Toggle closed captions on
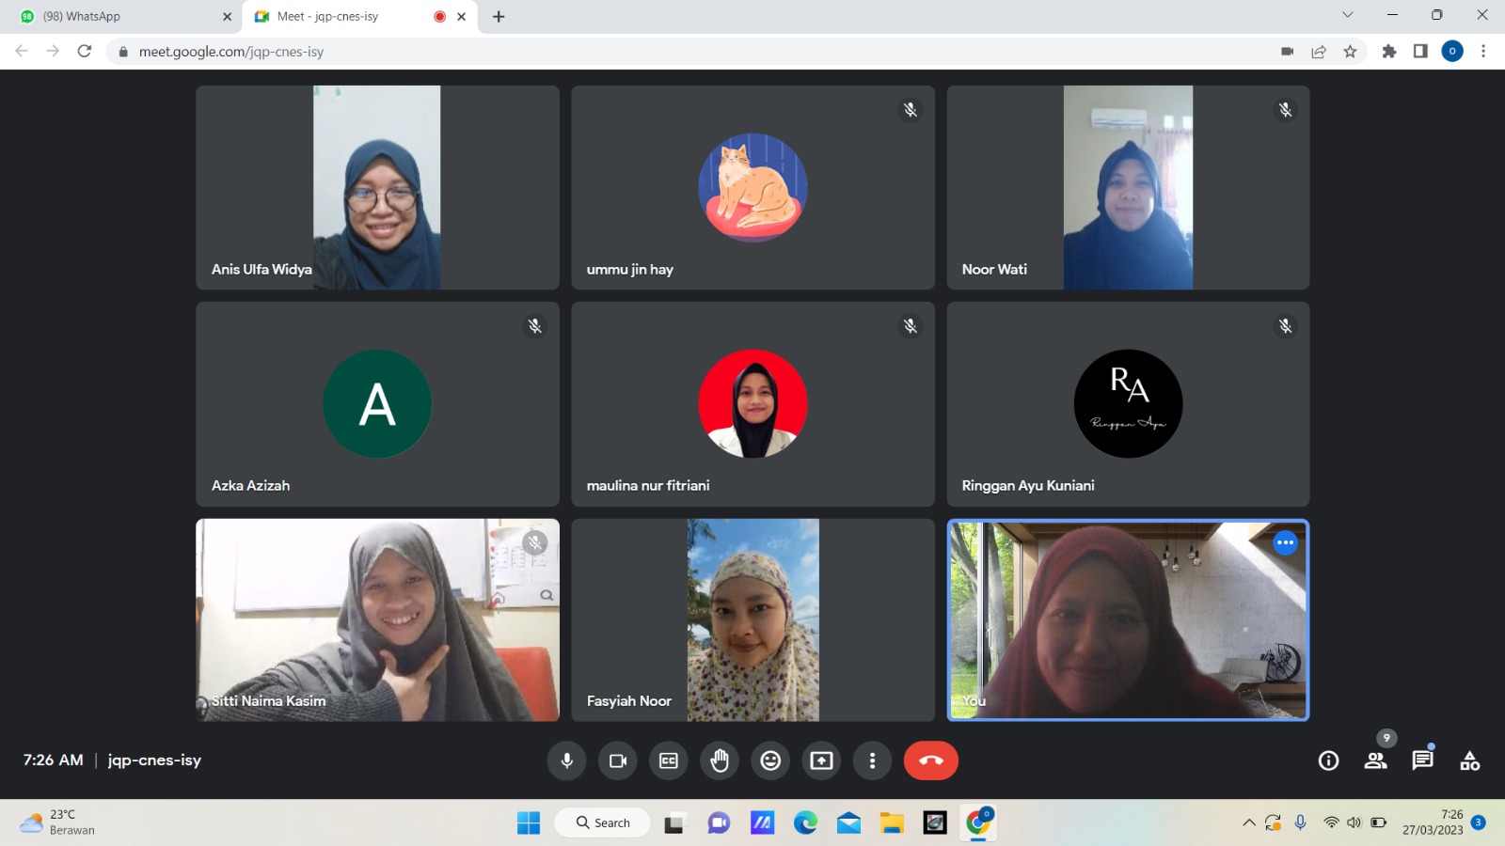The width and height of the screenshot is (1505, 846). pos(669,760)
